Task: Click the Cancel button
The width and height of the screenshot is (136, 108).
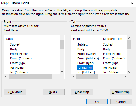Action: coord(121,102)
